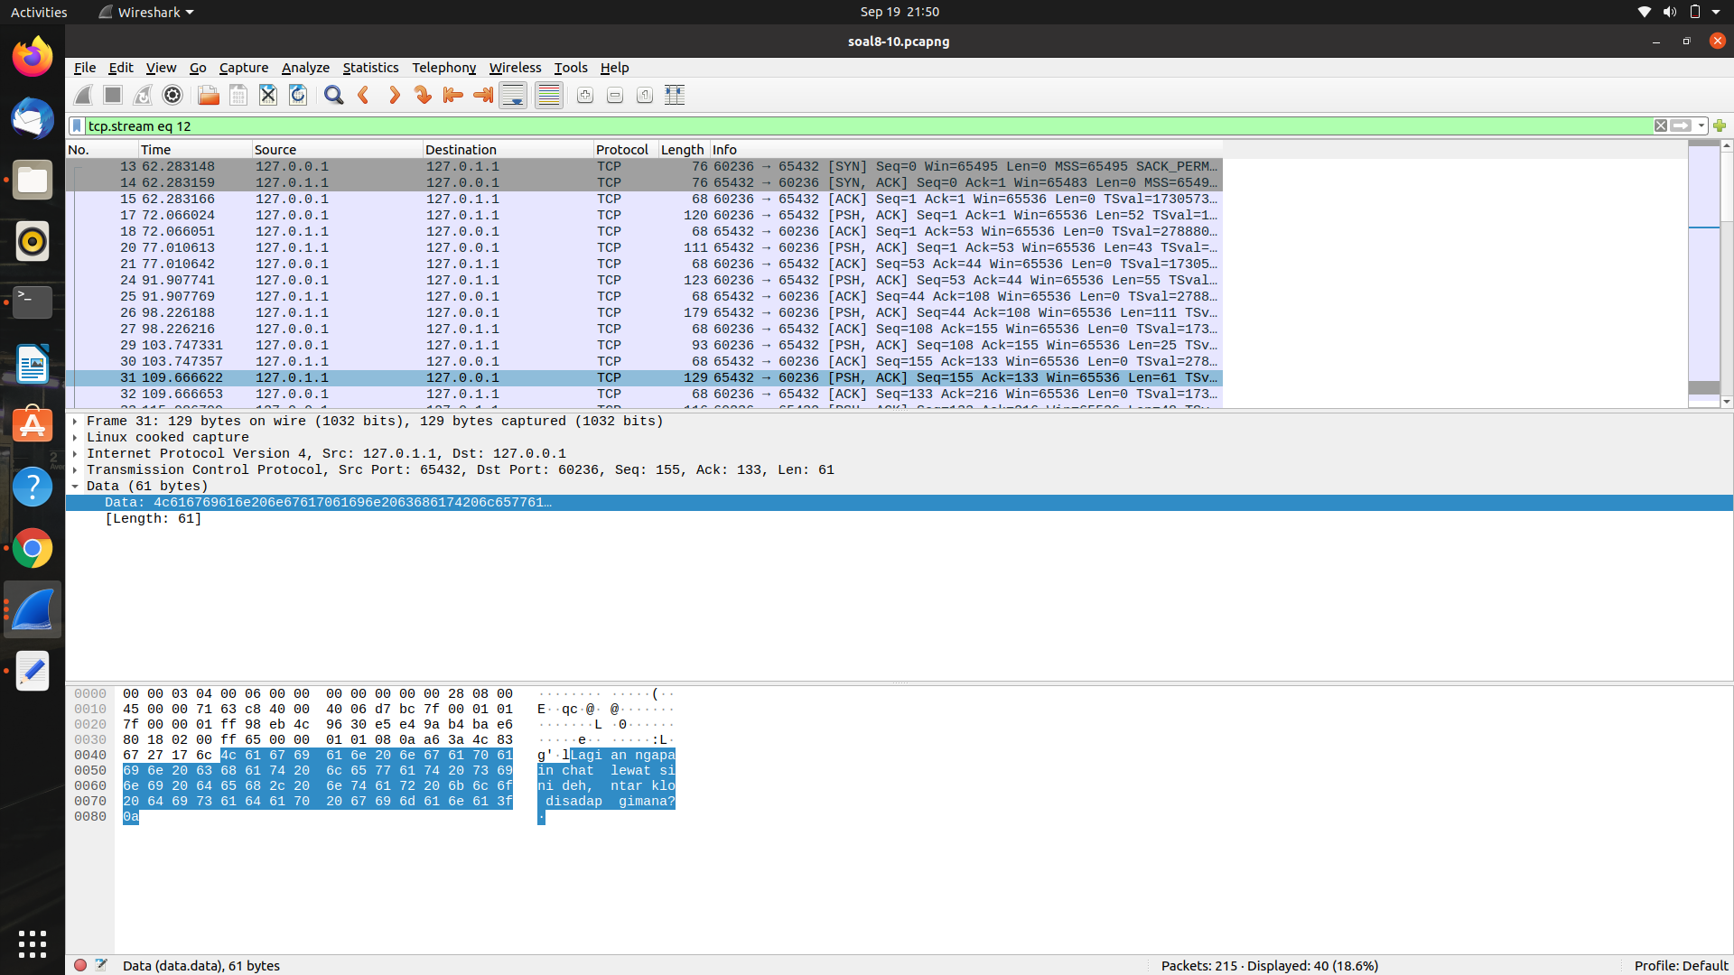
Task: Clear the display filter with X button
Action: [x=1661, y=125]
